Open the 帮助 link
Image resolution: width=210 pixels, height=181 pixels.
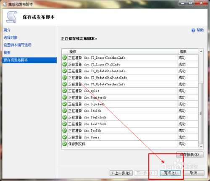200,30
